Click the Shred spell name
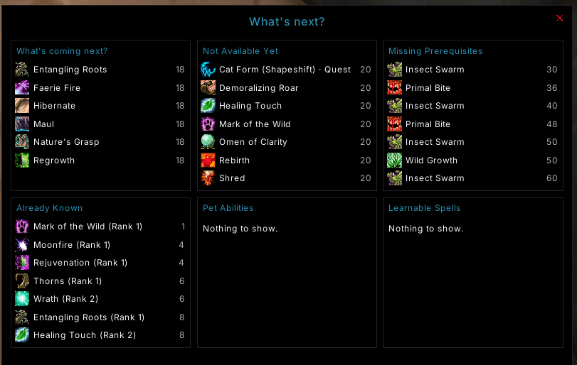577x365 pixels. 232,178
